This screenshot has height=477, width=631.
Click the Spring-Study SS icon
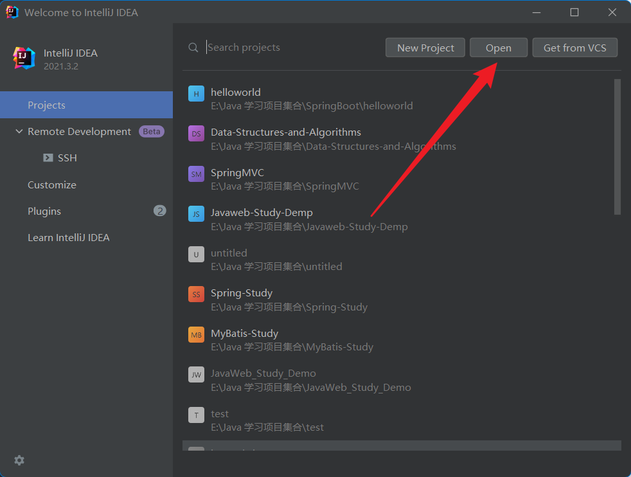pos(196,294)
